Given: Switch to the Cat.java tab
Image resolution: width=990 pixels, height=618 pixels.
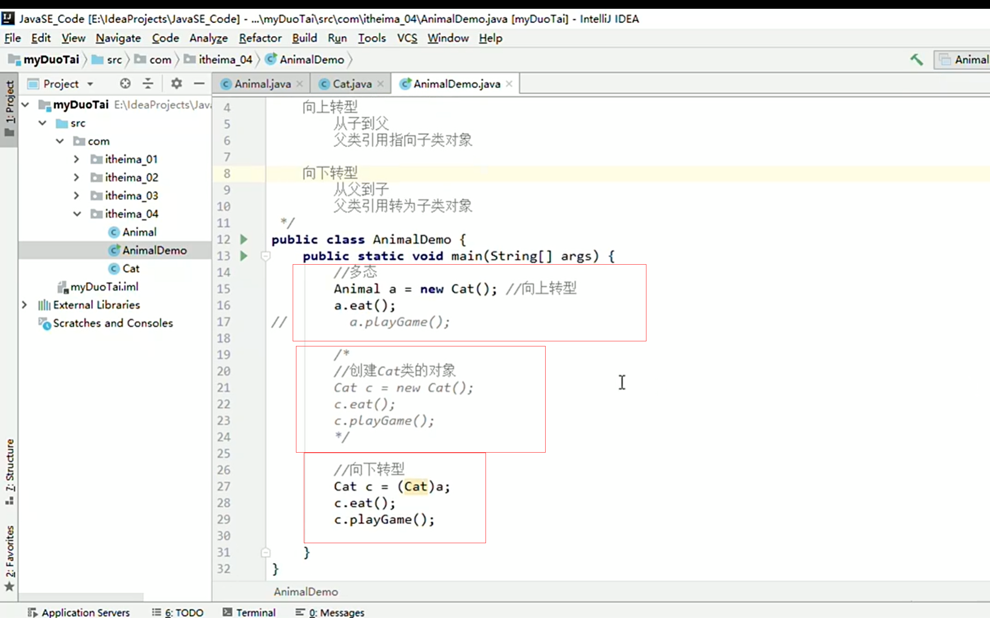Looking at the screenshot, I should [352, 84].
